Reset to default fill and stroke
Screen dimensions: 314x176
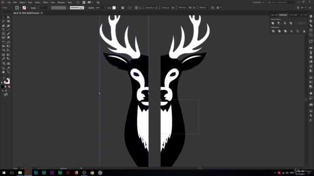click(2, 83)
